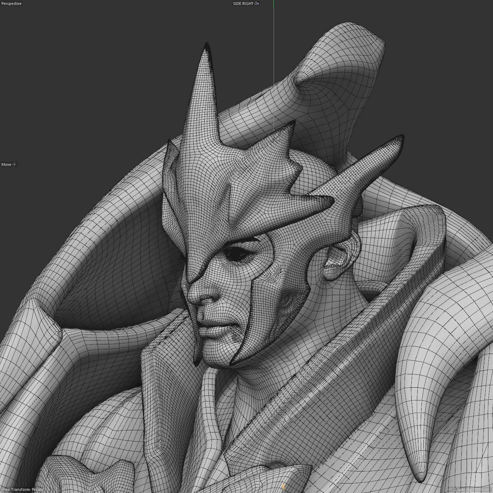Click the camera icon beside SIDE RIGHT
The height and width of the screenshot is (493, 493).
coord(257,4)
